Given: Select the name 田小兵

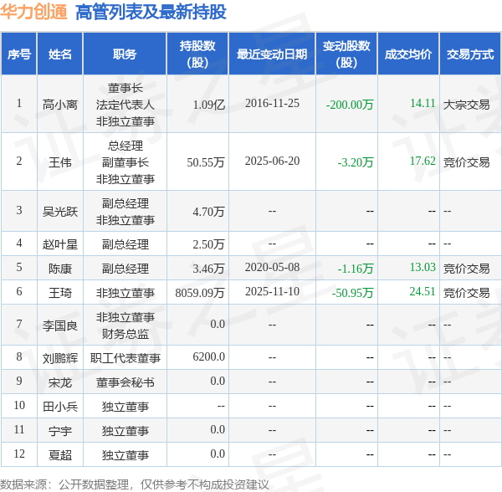Looking at the screenshot, I should click(60, 407).
